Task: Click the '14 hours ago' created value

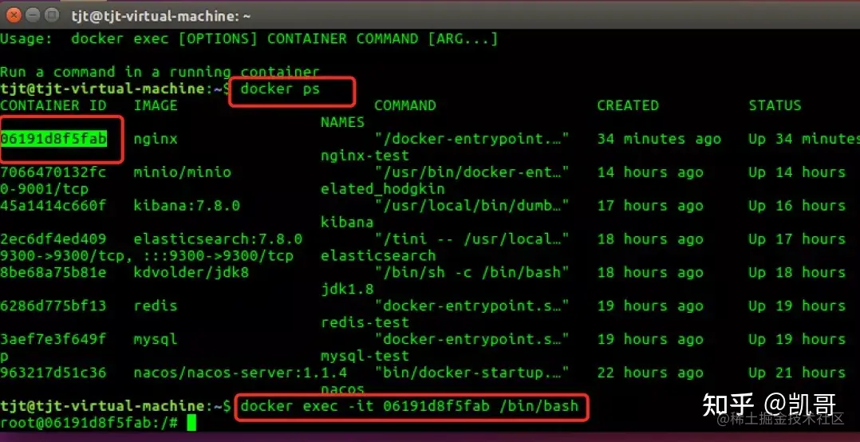Action: (x=650, y=172)
